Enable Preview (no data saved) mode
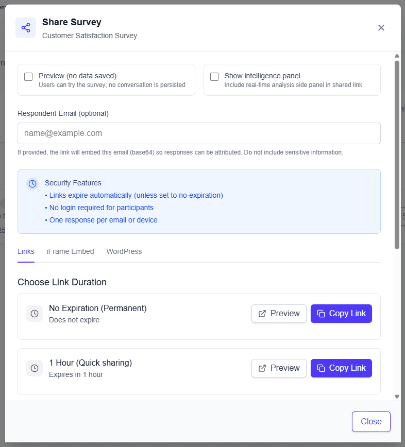This screenshot has height=447, width=405. pyautogui.click(x=28, y=76)
